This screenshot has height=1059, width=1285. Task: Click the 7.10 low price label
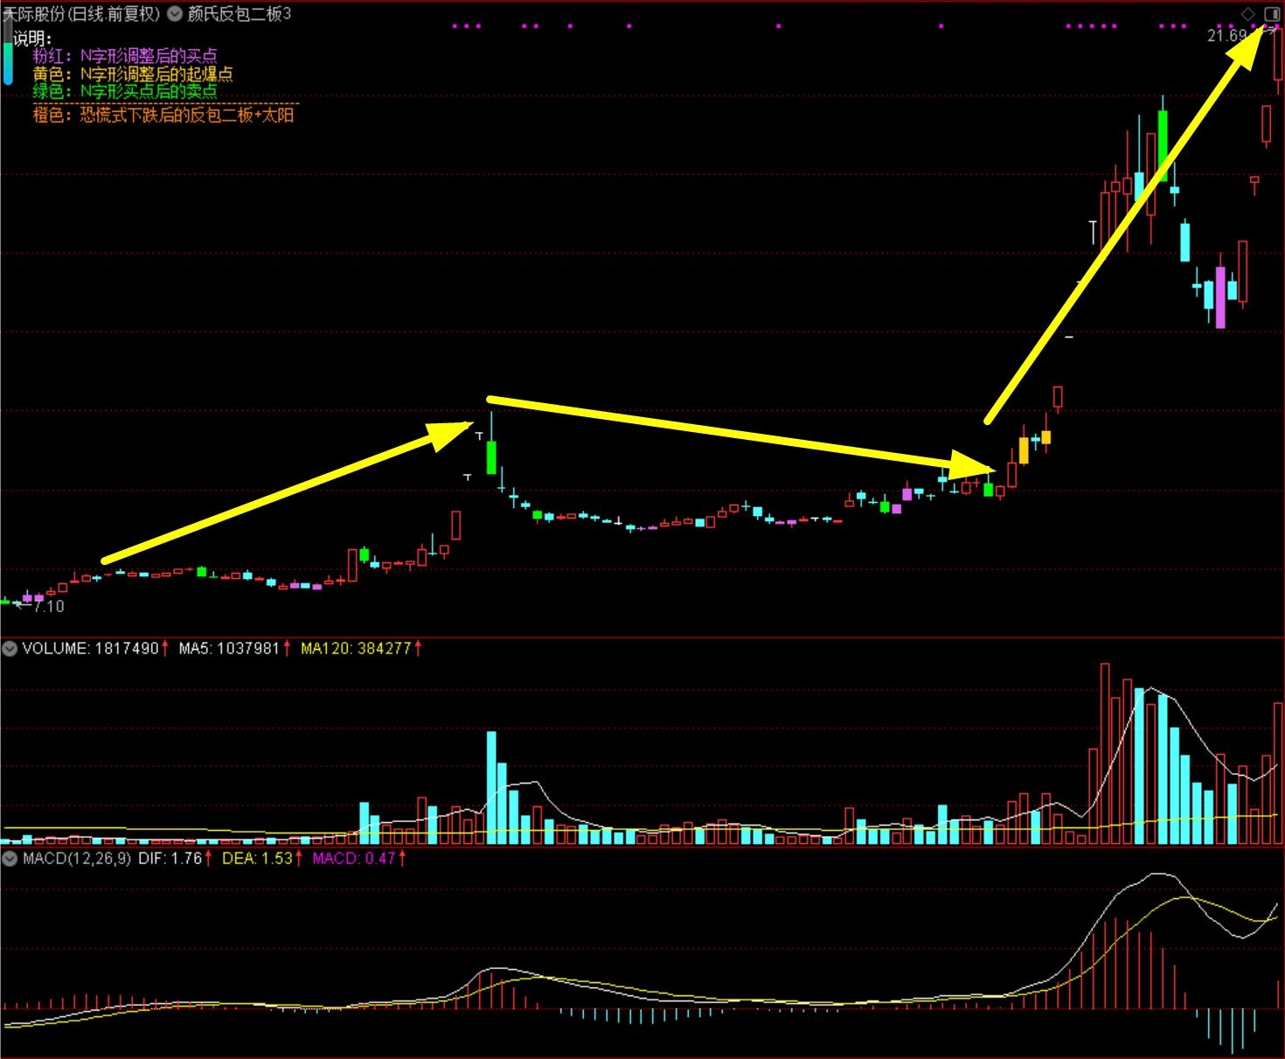point(48,606)
